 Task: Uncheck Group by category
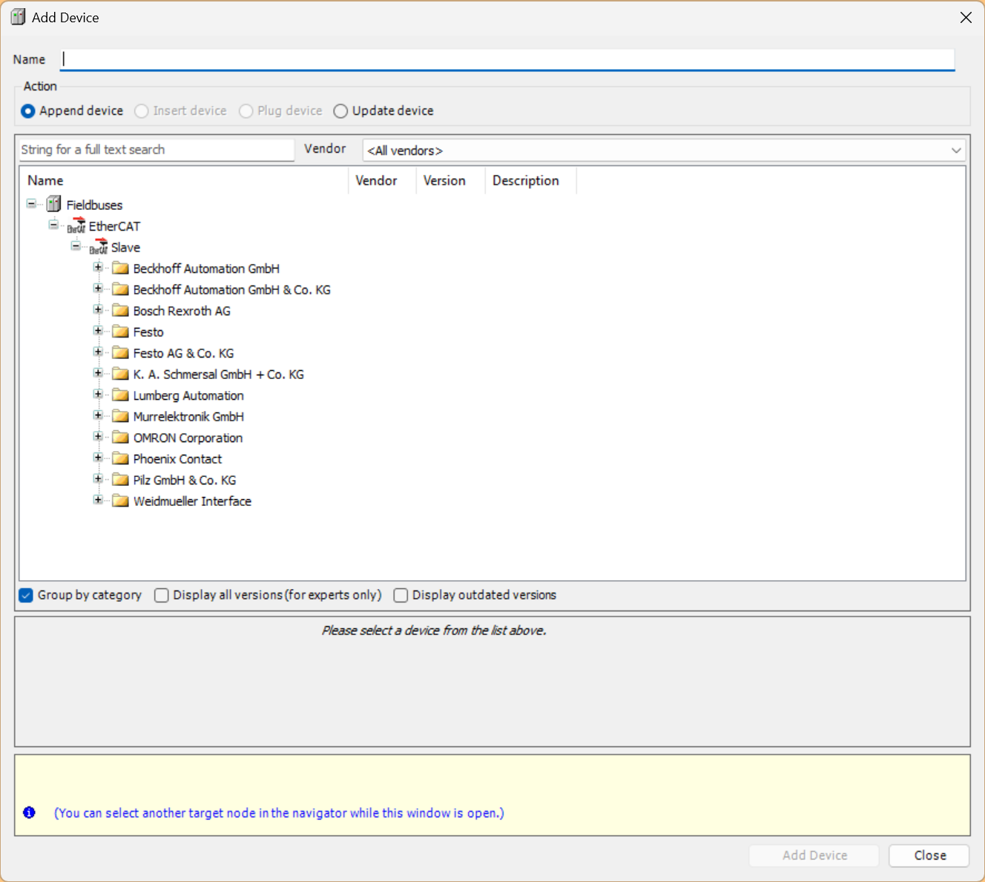click(x=26, y=595)
